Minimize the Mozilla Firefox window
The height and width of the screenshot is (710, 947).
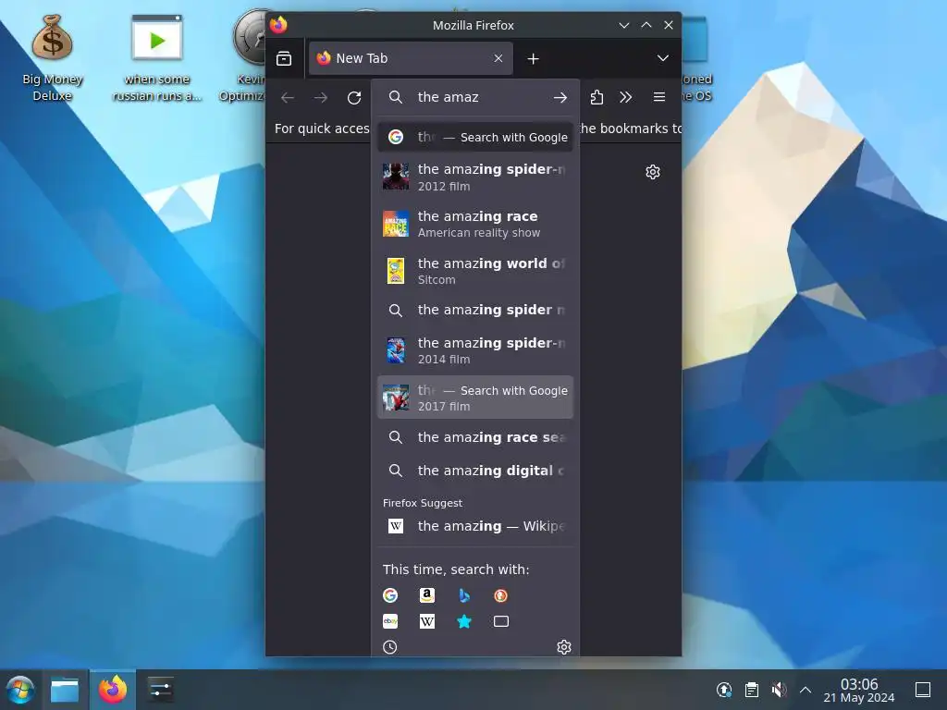pyautogui.click(x=624, y=25)
